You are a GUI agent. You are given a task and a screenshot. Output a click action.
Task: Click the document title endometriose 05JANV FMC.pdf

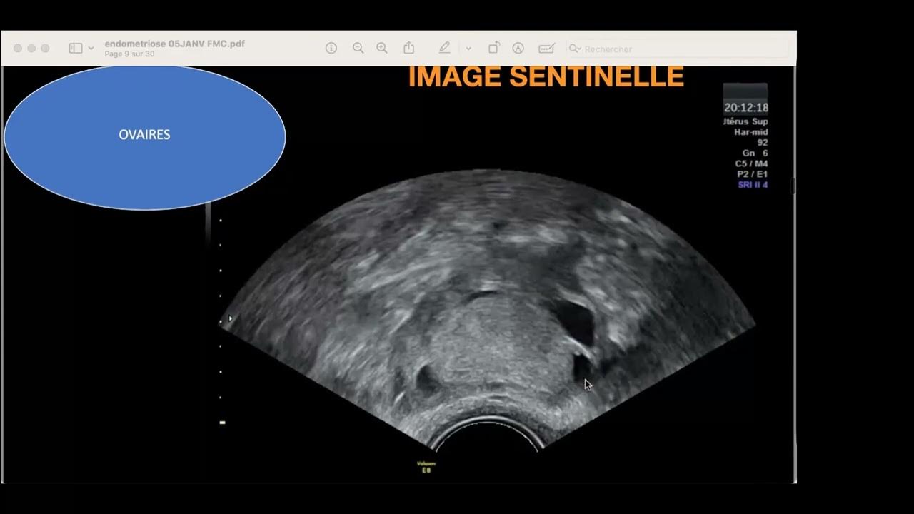pos(175,44)
